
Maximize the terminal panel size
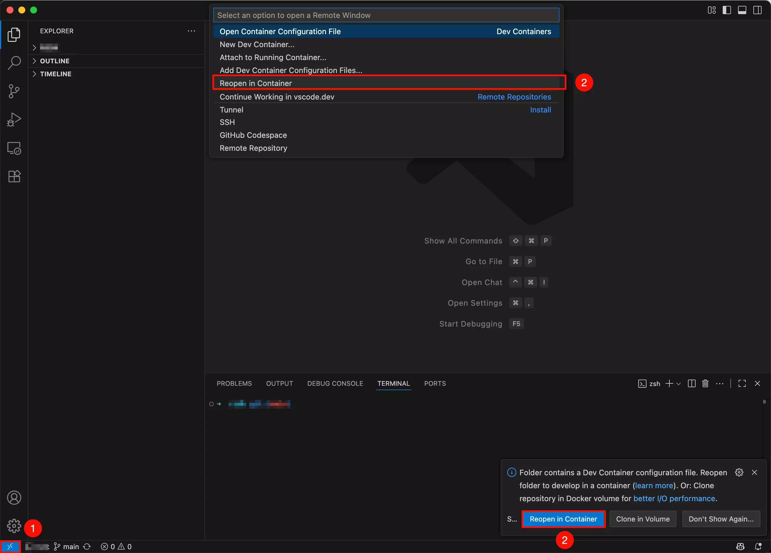tap(742, 383)
